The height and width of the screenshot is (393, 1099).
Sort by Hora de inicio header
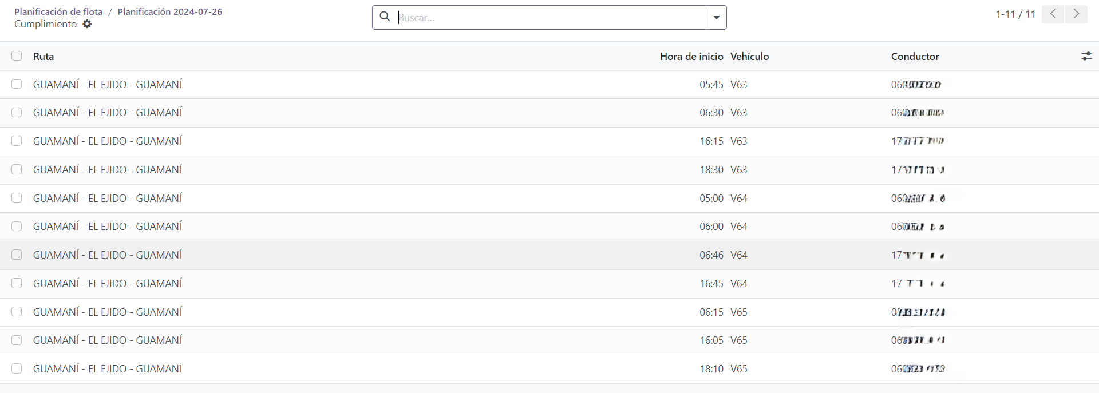691,56
